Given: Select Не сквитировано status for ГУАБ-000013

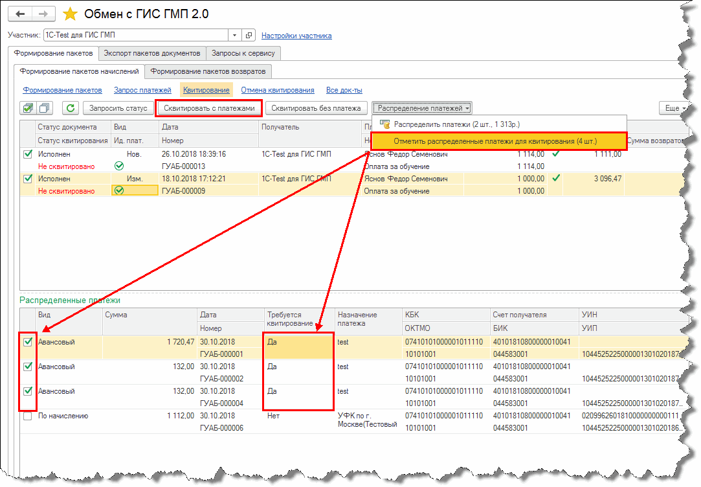Looking at the screenshot, I should [72, 166].
